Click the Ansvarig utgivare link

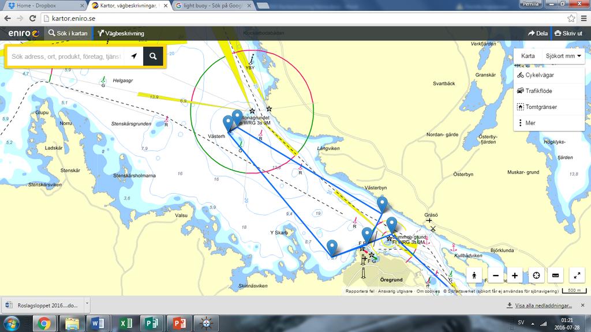point(395,291)
